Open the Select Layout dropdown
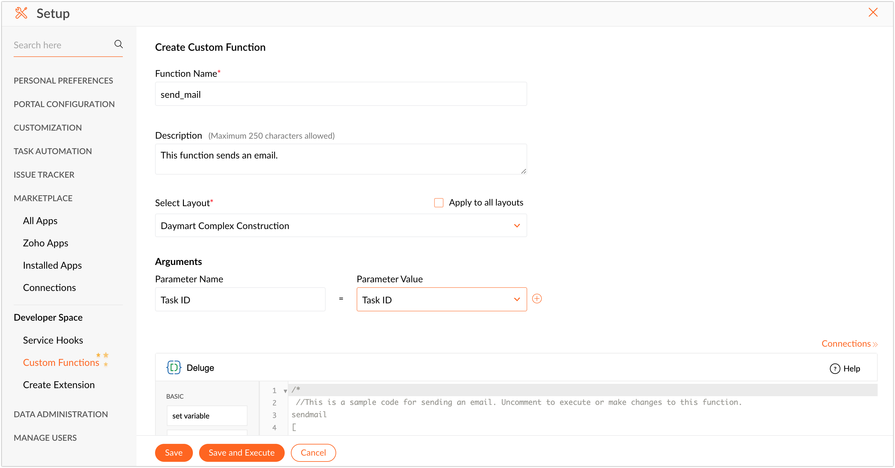The width and height of the screenshot is (895, 468). pos(341,226)
